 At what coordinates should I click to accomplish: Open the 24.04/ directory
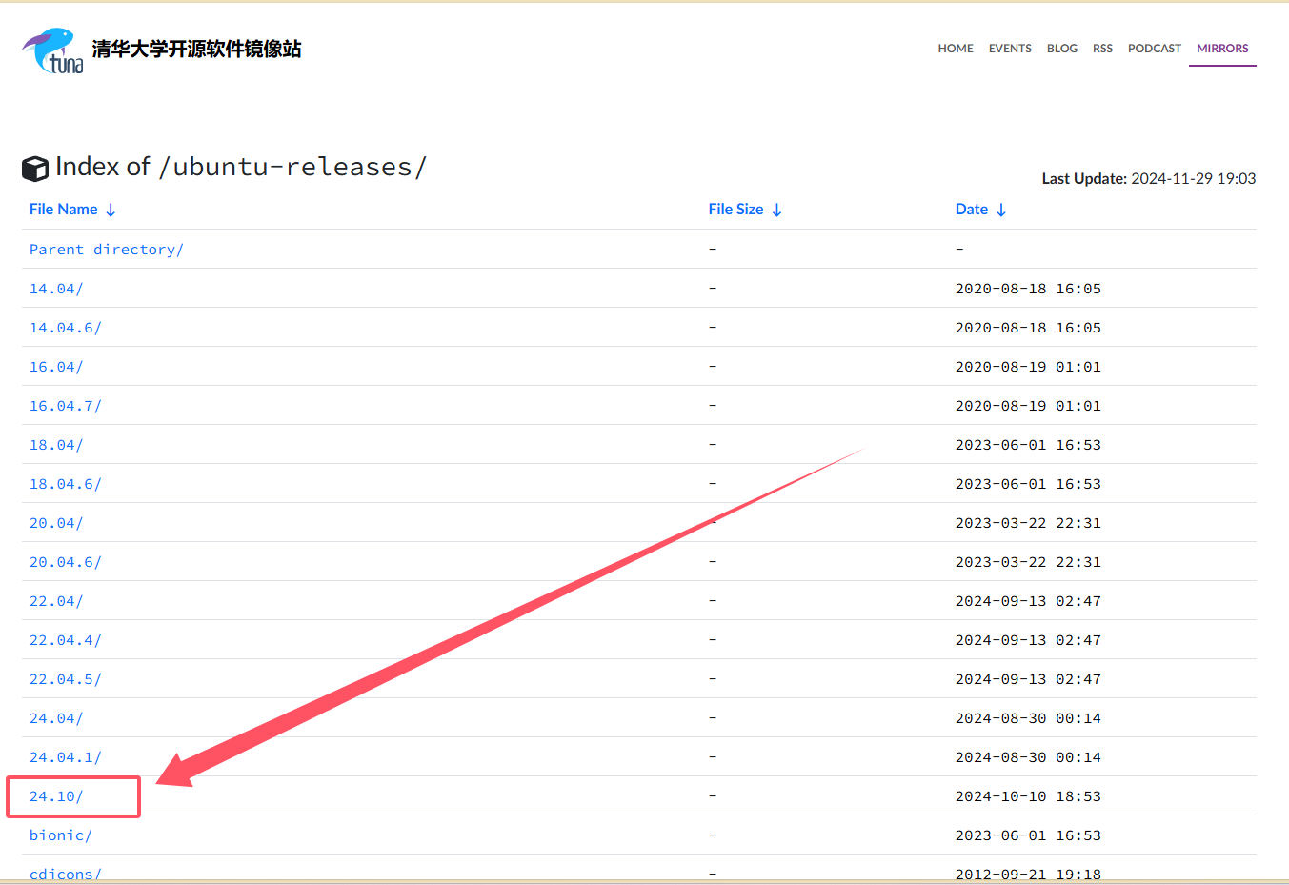tap(56, 718)
